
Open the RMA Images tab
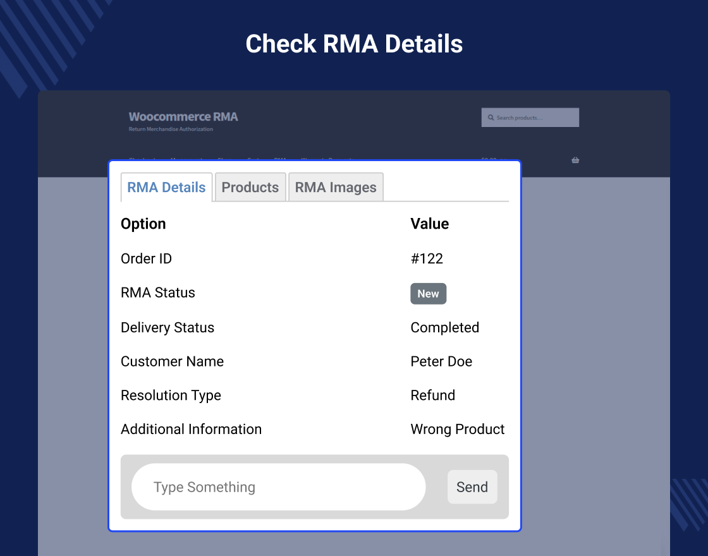[336, 187]
